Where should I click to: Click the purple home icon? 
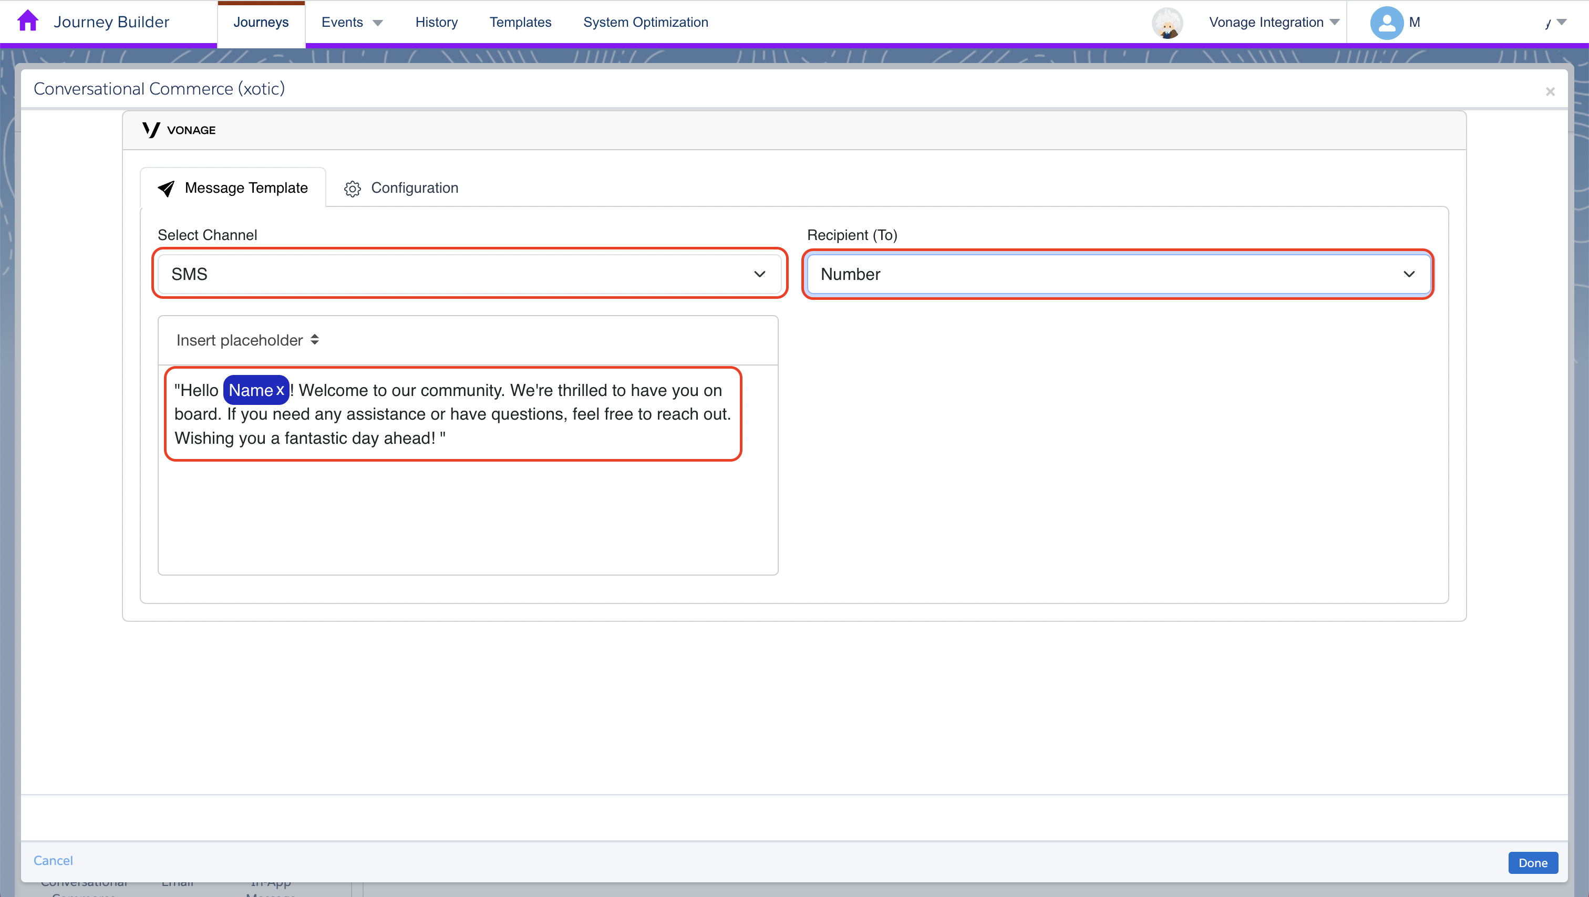(28, 21)
